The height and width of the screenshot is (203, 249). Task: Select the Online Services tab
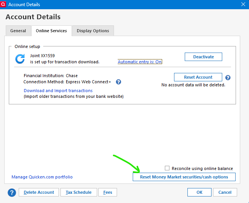[52, 31]
